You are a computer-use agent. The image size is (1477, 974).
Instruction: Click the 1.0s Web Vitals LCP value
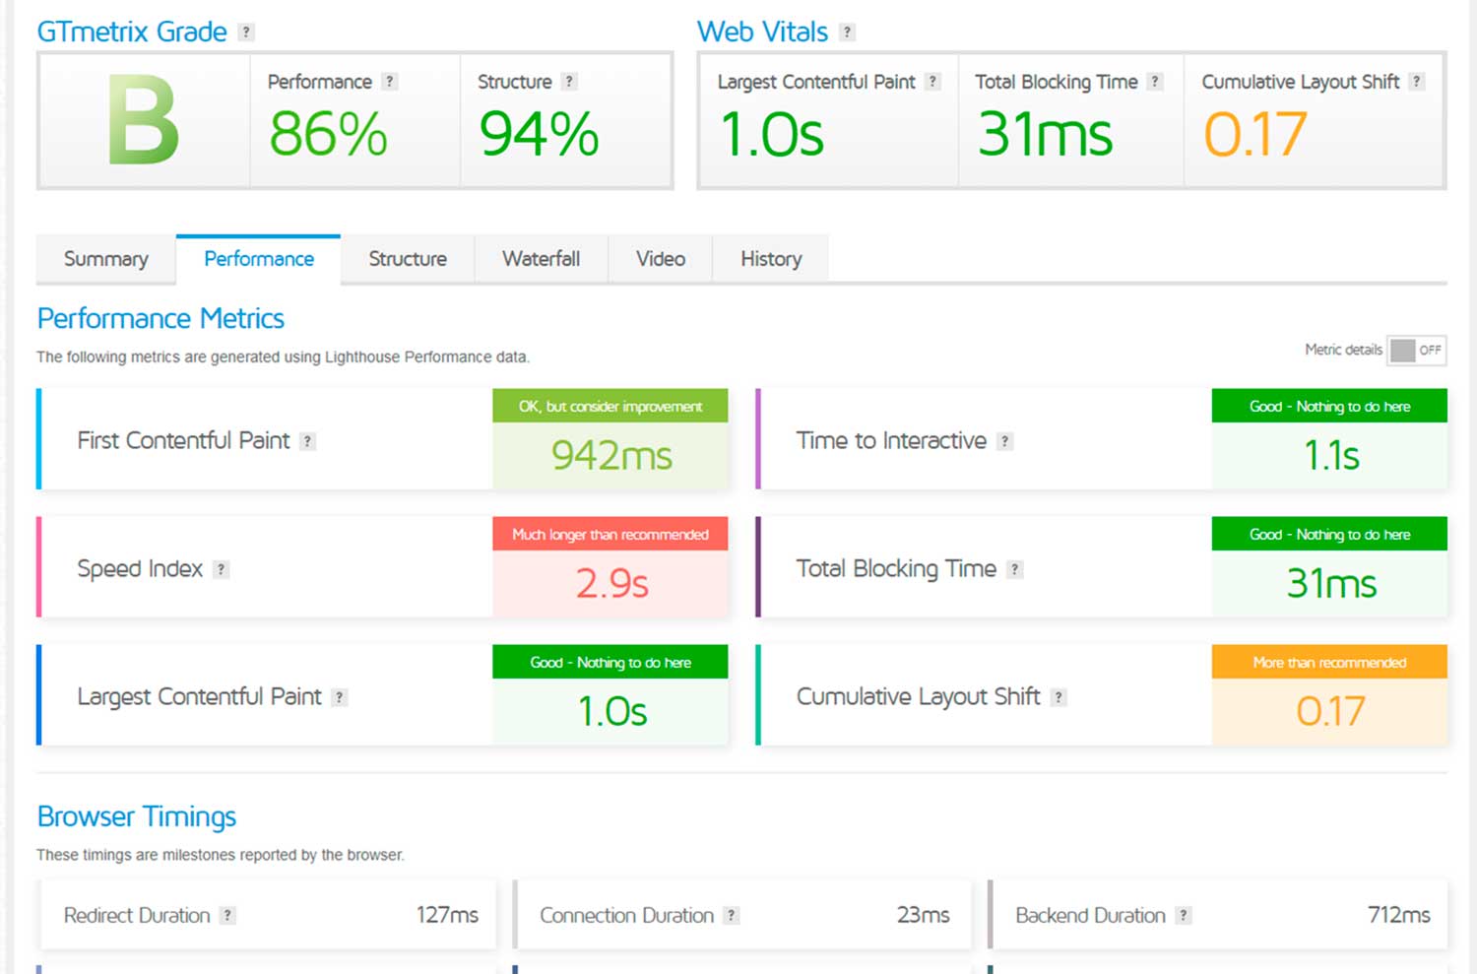click(772, 134)
